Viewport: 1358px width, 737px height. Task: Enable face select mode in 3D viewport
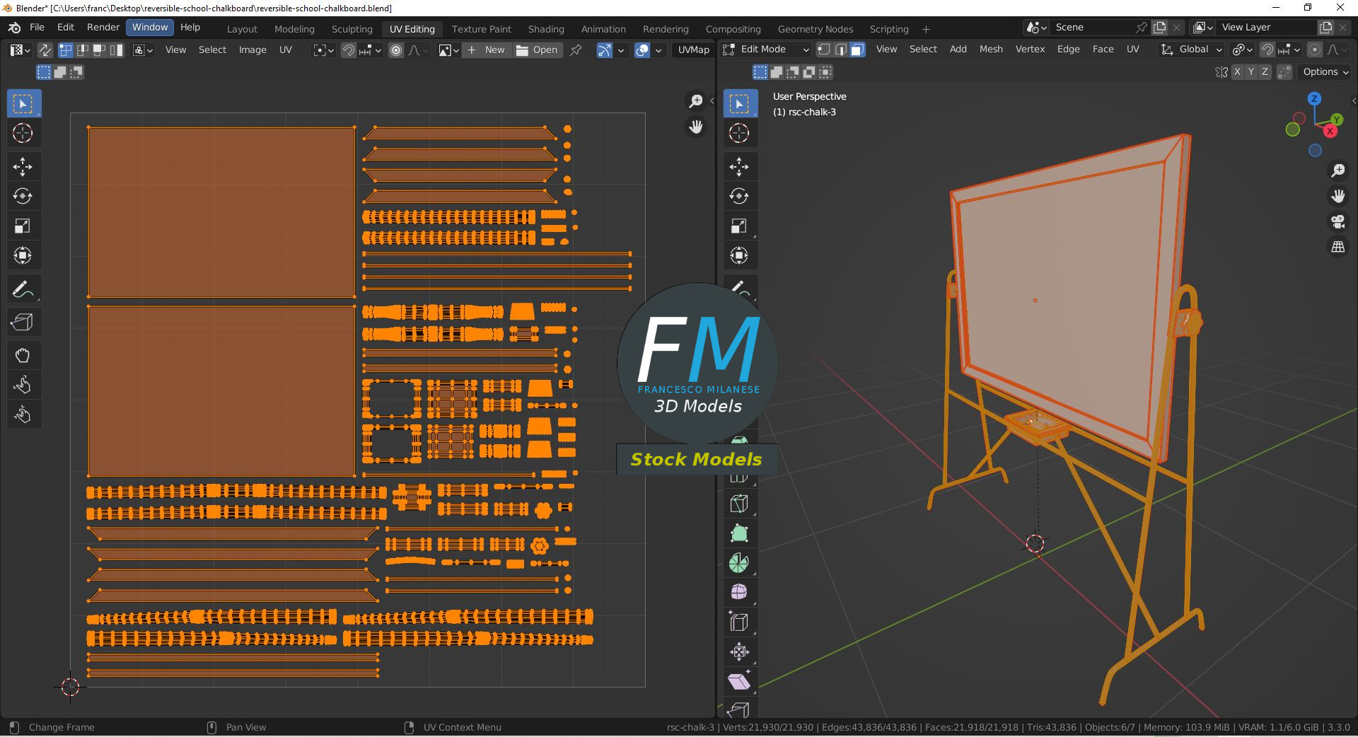tap(857, 50)
